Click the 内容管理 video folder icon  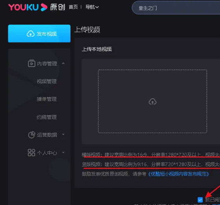(31, 63)
